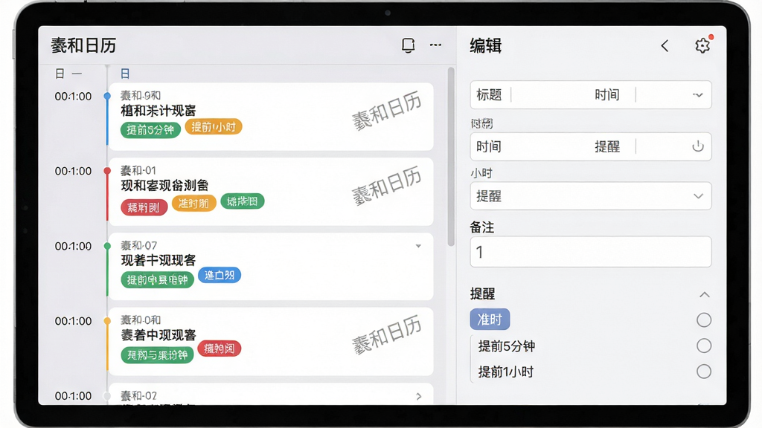
Task: Click the power icon in the 时间 提醒 field
Action: click(x=698, y=146)
